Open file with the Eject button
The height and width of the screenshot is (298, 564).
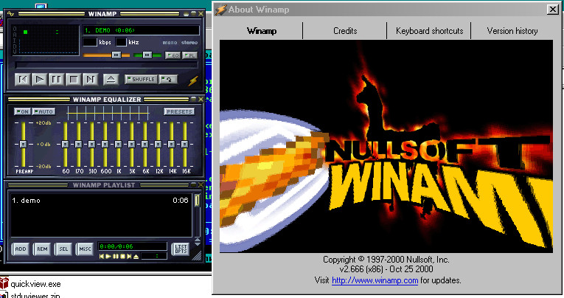[111, 79]
